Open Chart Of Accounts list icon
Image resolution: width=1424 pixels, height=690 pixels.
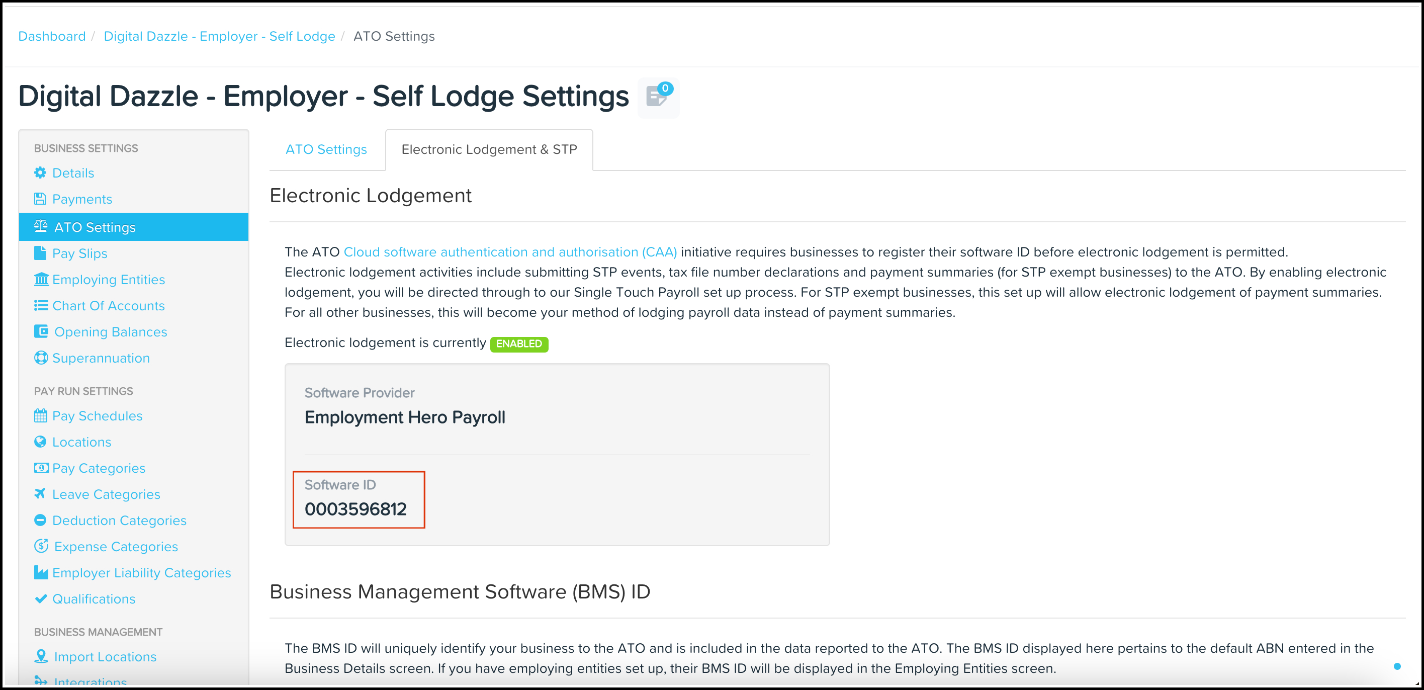(40, 305)
